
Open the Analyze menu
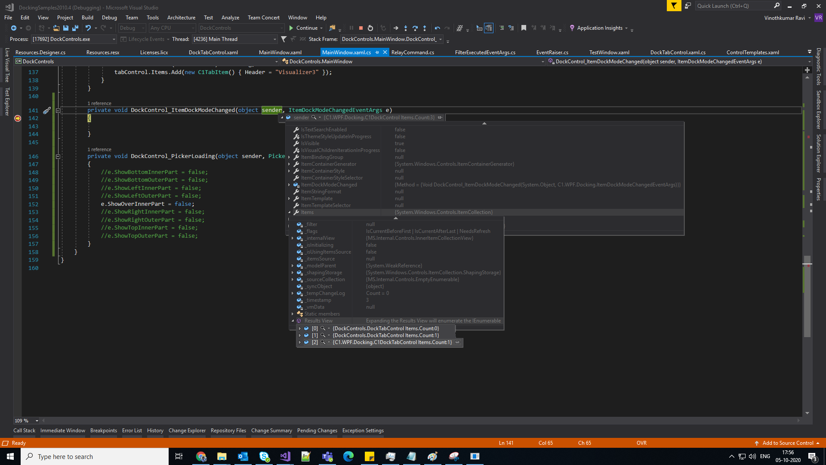pos(230,18)
